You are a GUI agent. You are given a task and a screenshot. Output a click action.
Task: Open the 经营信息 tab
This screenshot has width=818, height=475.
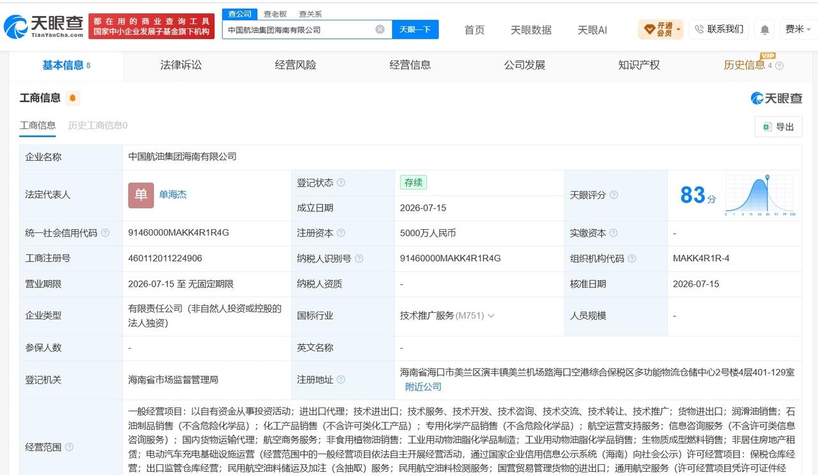(410, 65)
